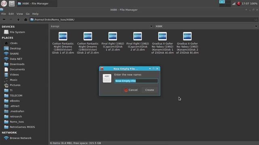This screenshot has width=259, height=145.
Task: Click the file manager window menu icon
Action: pos(2,10)
